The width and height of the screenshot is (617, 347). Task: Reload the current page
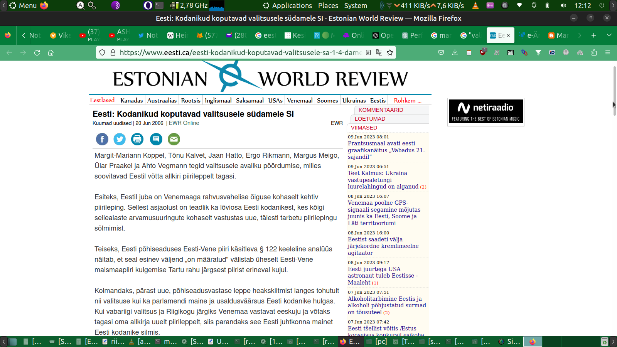coord(37,53)
